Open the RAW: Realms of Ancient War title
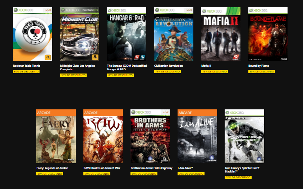 click(102, 168)
